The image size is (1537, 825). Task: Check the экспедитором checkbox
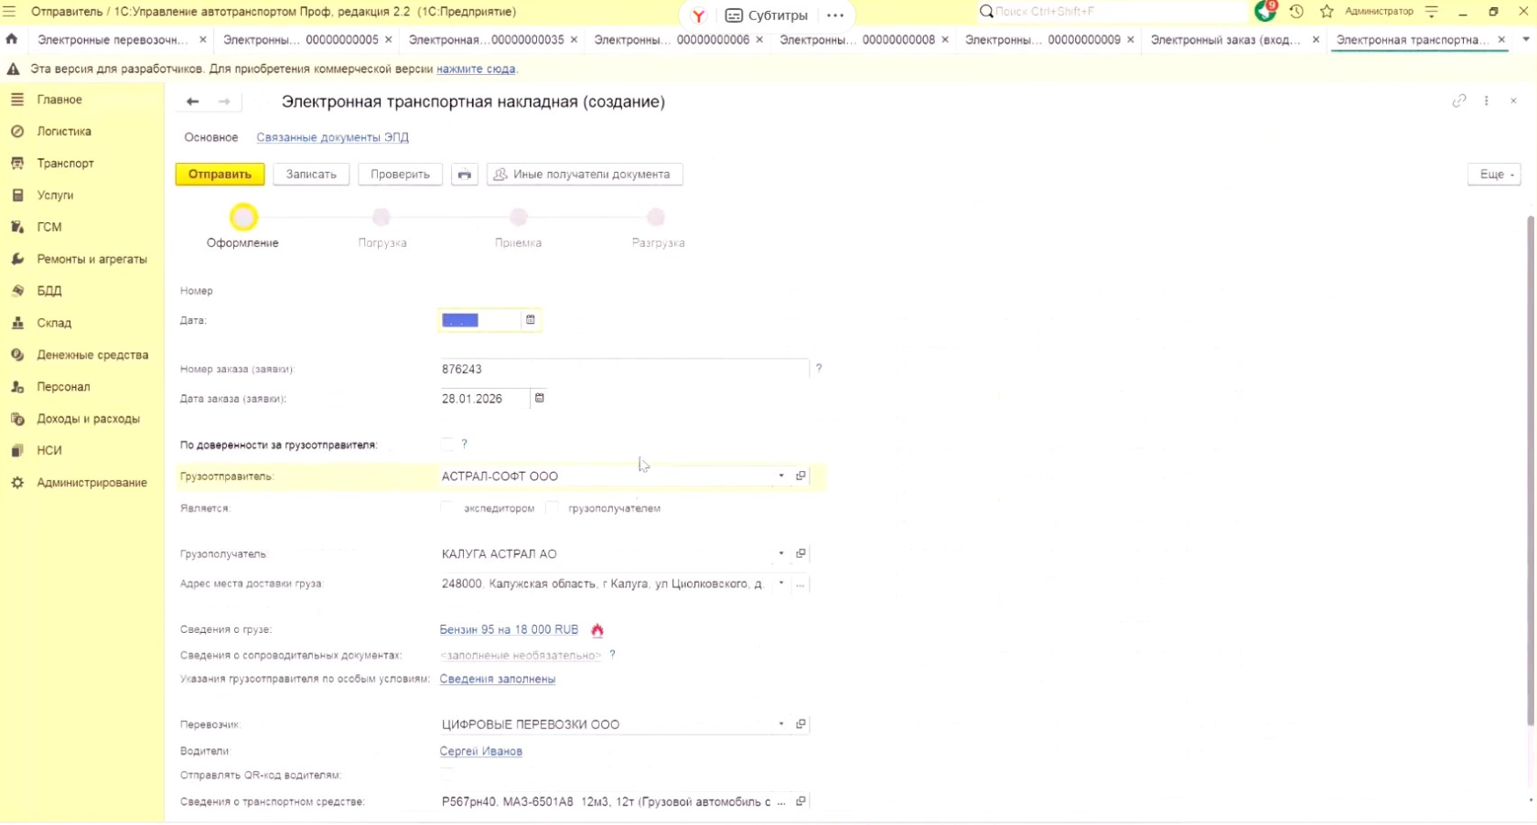[x=447, y=508]
